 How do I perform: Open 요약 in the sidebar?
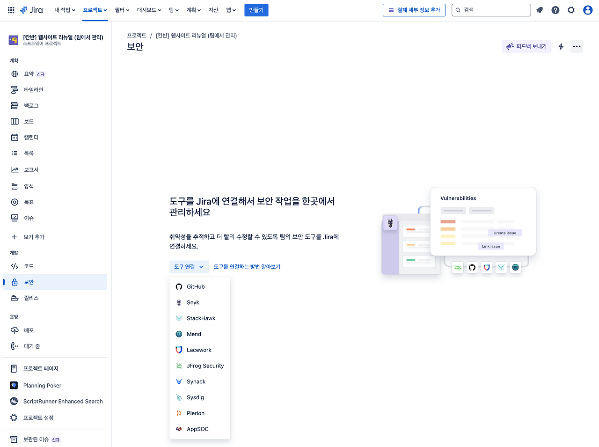[55, 74]
